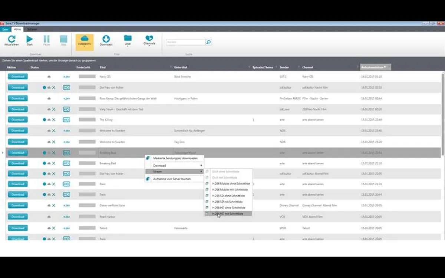Select H.264 HD mit Schnittliste stream option
445x278 pixels.
point(228,214)
